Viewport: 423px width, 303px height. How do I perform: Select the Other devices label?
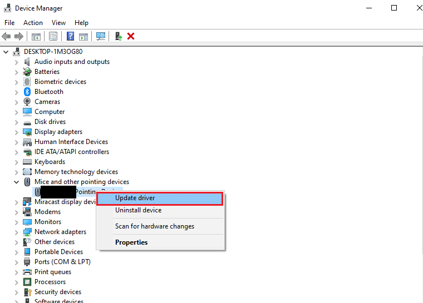(x=55, y=242)
